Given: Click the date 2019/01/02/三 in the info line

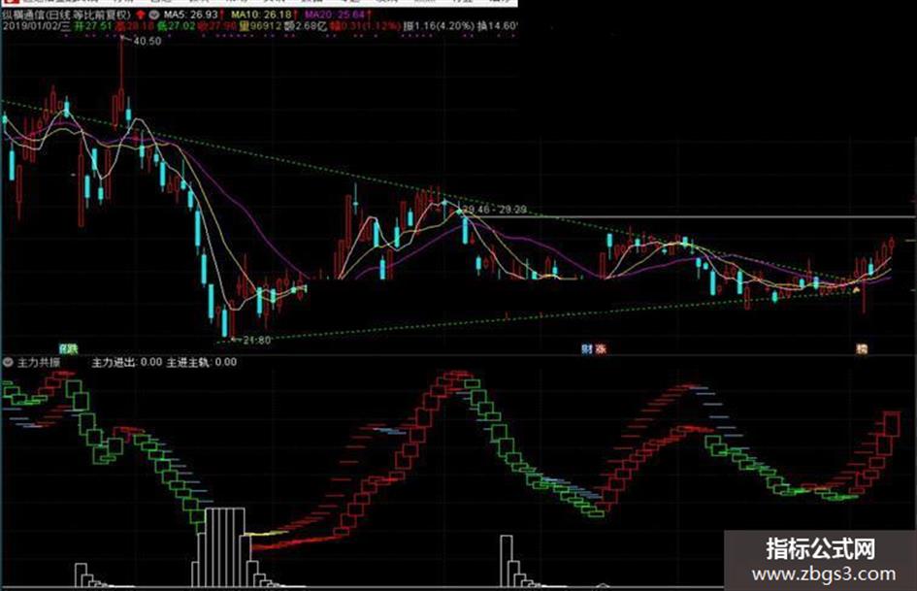Looking at the screenshot, I should 36,26.
